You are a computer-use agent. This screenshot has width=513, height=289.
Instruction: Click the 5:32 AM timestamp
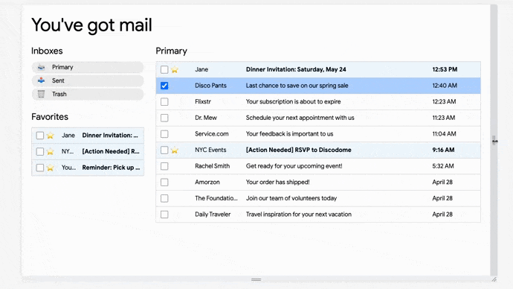(x=442, y=166)
